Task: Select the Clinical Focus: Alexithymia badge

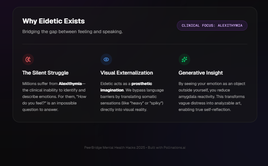Action: coord(212,26)
